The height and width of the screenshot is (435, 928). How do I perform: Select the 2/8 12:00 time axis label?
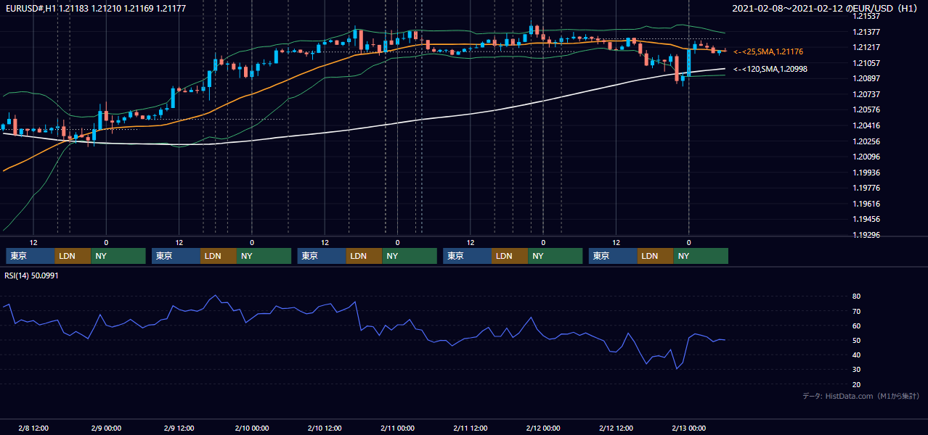point(33,428)
